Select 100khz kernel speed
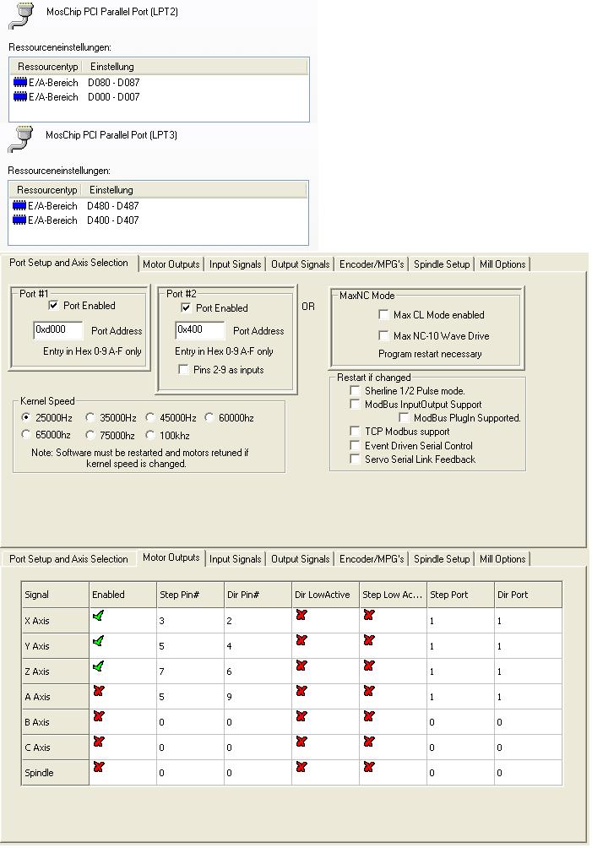592x848 pixels. [x=150, y=435]
